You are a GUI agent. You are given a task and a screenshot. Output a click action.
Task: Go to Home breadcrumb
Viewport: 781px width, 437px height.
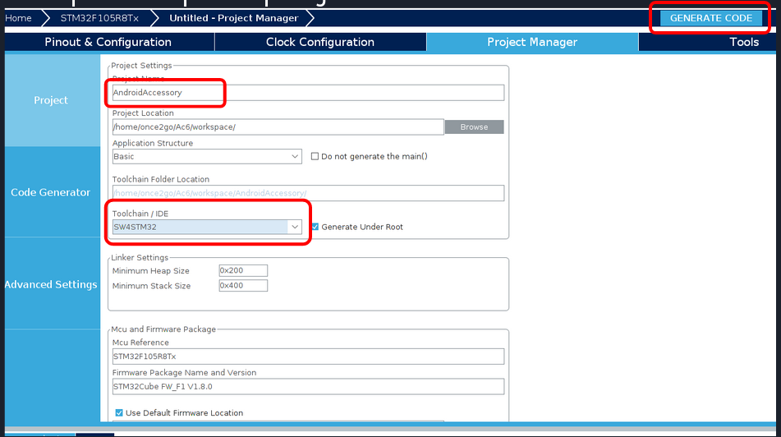pos(18,18)
